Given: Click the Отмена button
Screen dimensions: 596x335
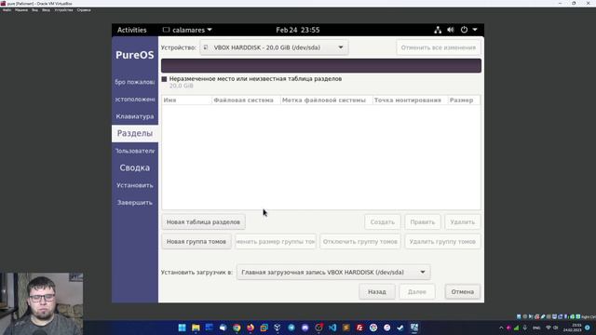Looking at the screenshot, I should coord(463,291).
